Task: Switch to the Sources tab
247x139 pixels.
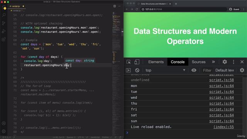Action: point(199,62)
